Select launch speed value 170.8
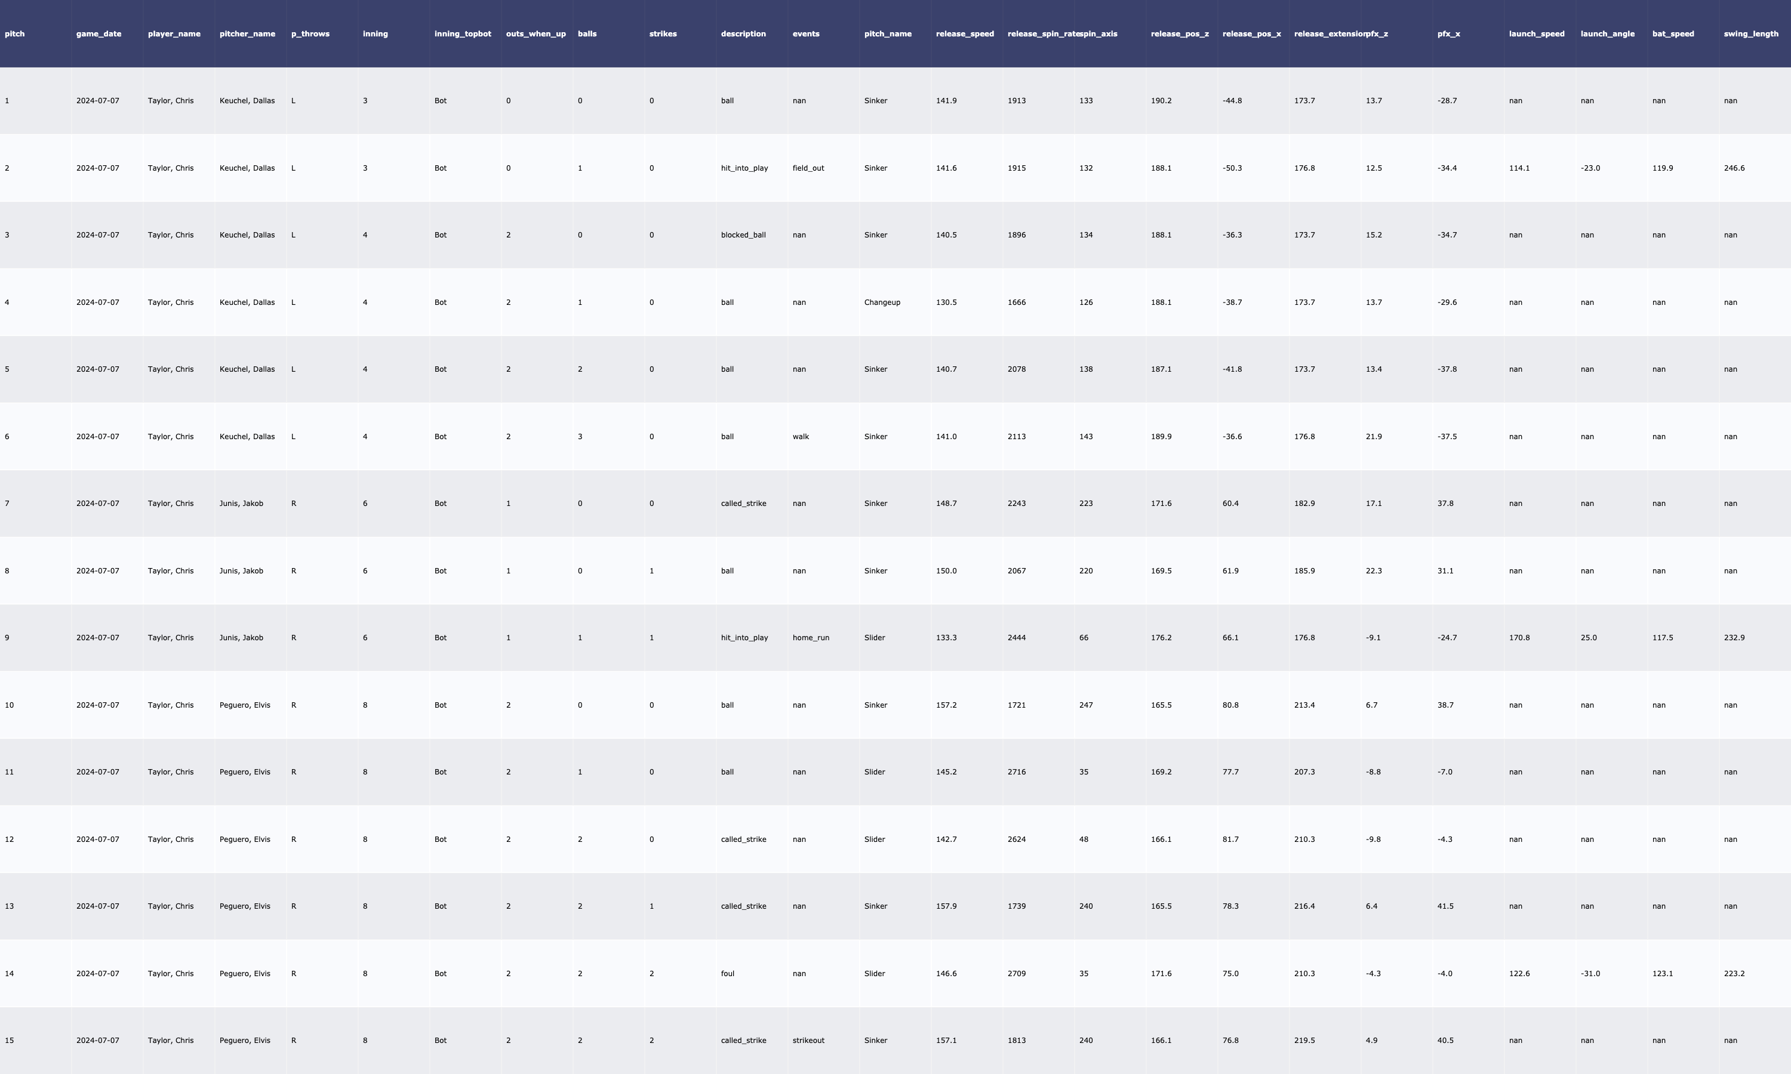 [1519, 638]
